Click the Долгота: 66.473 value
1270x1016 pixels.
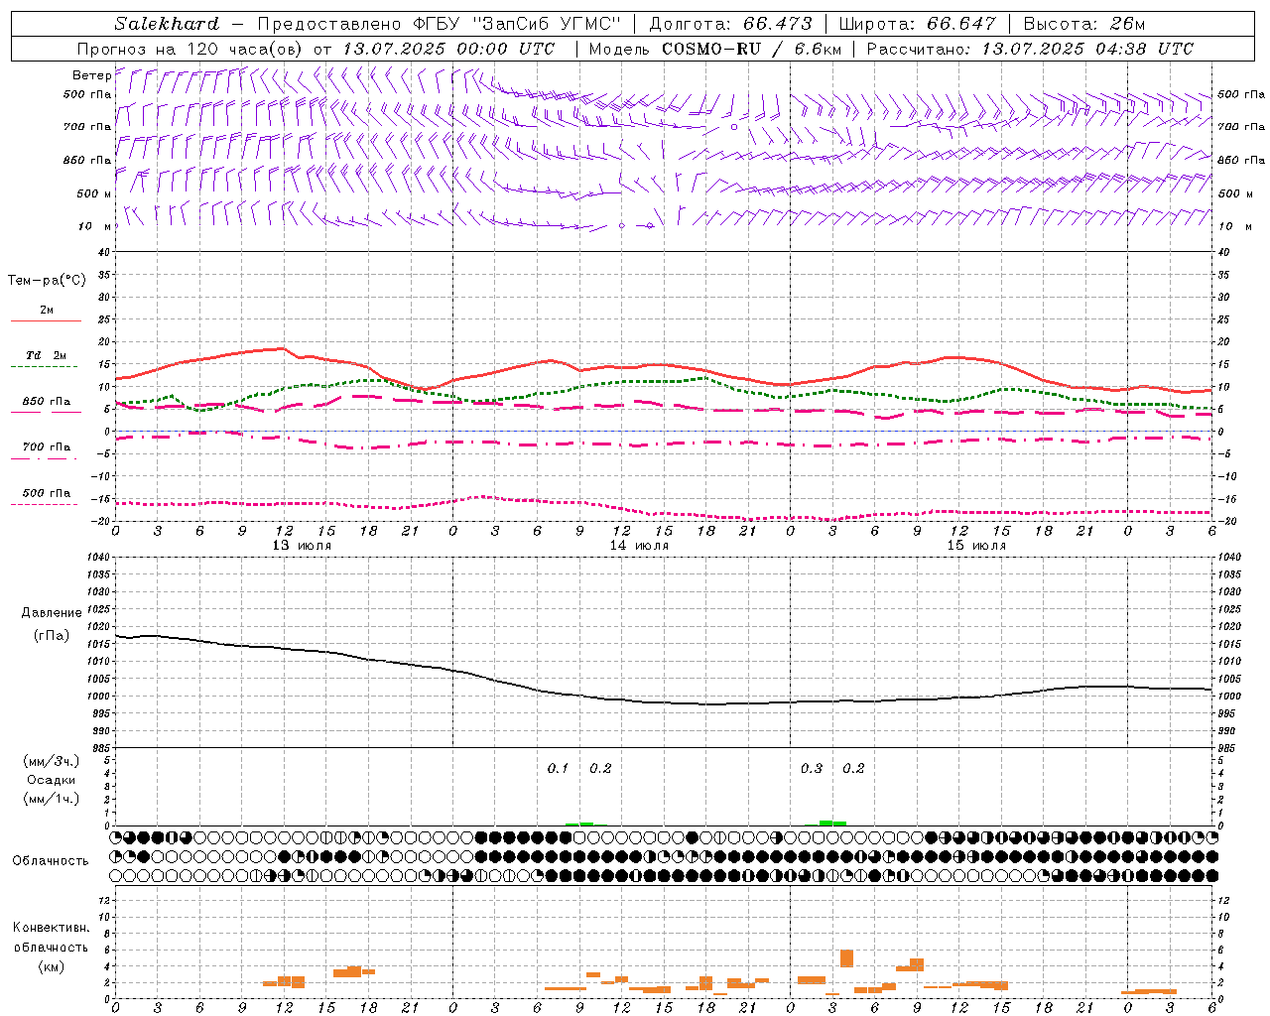(x=730, y=24)
